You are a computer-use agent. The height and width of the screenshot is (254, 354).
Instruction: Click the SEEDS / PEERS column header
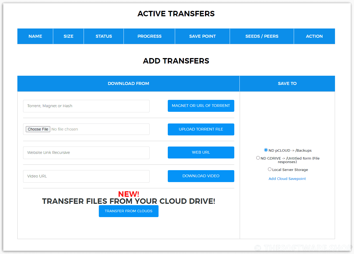(x=262, y=36)
